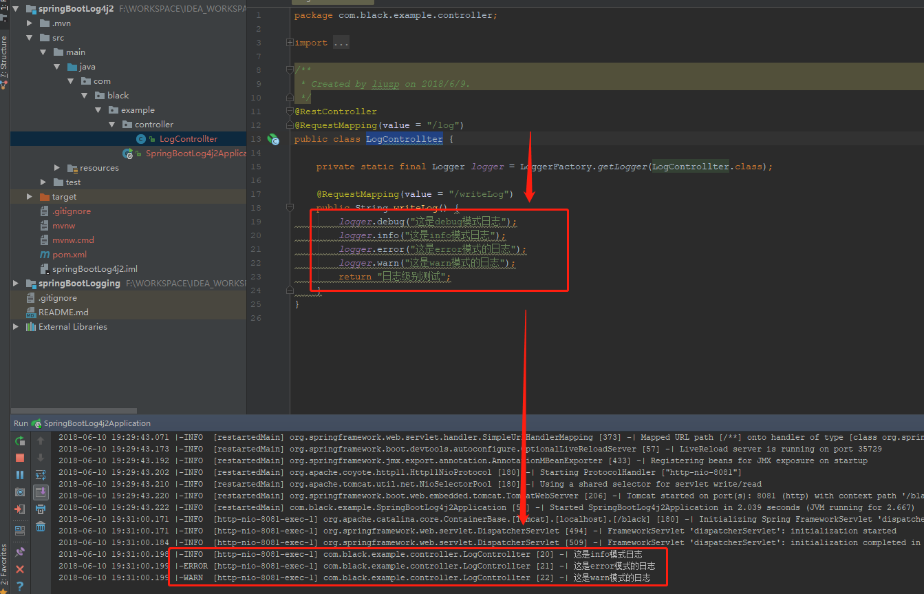
Task: Expand the resources folder
Action: click(x=57, y=168)
